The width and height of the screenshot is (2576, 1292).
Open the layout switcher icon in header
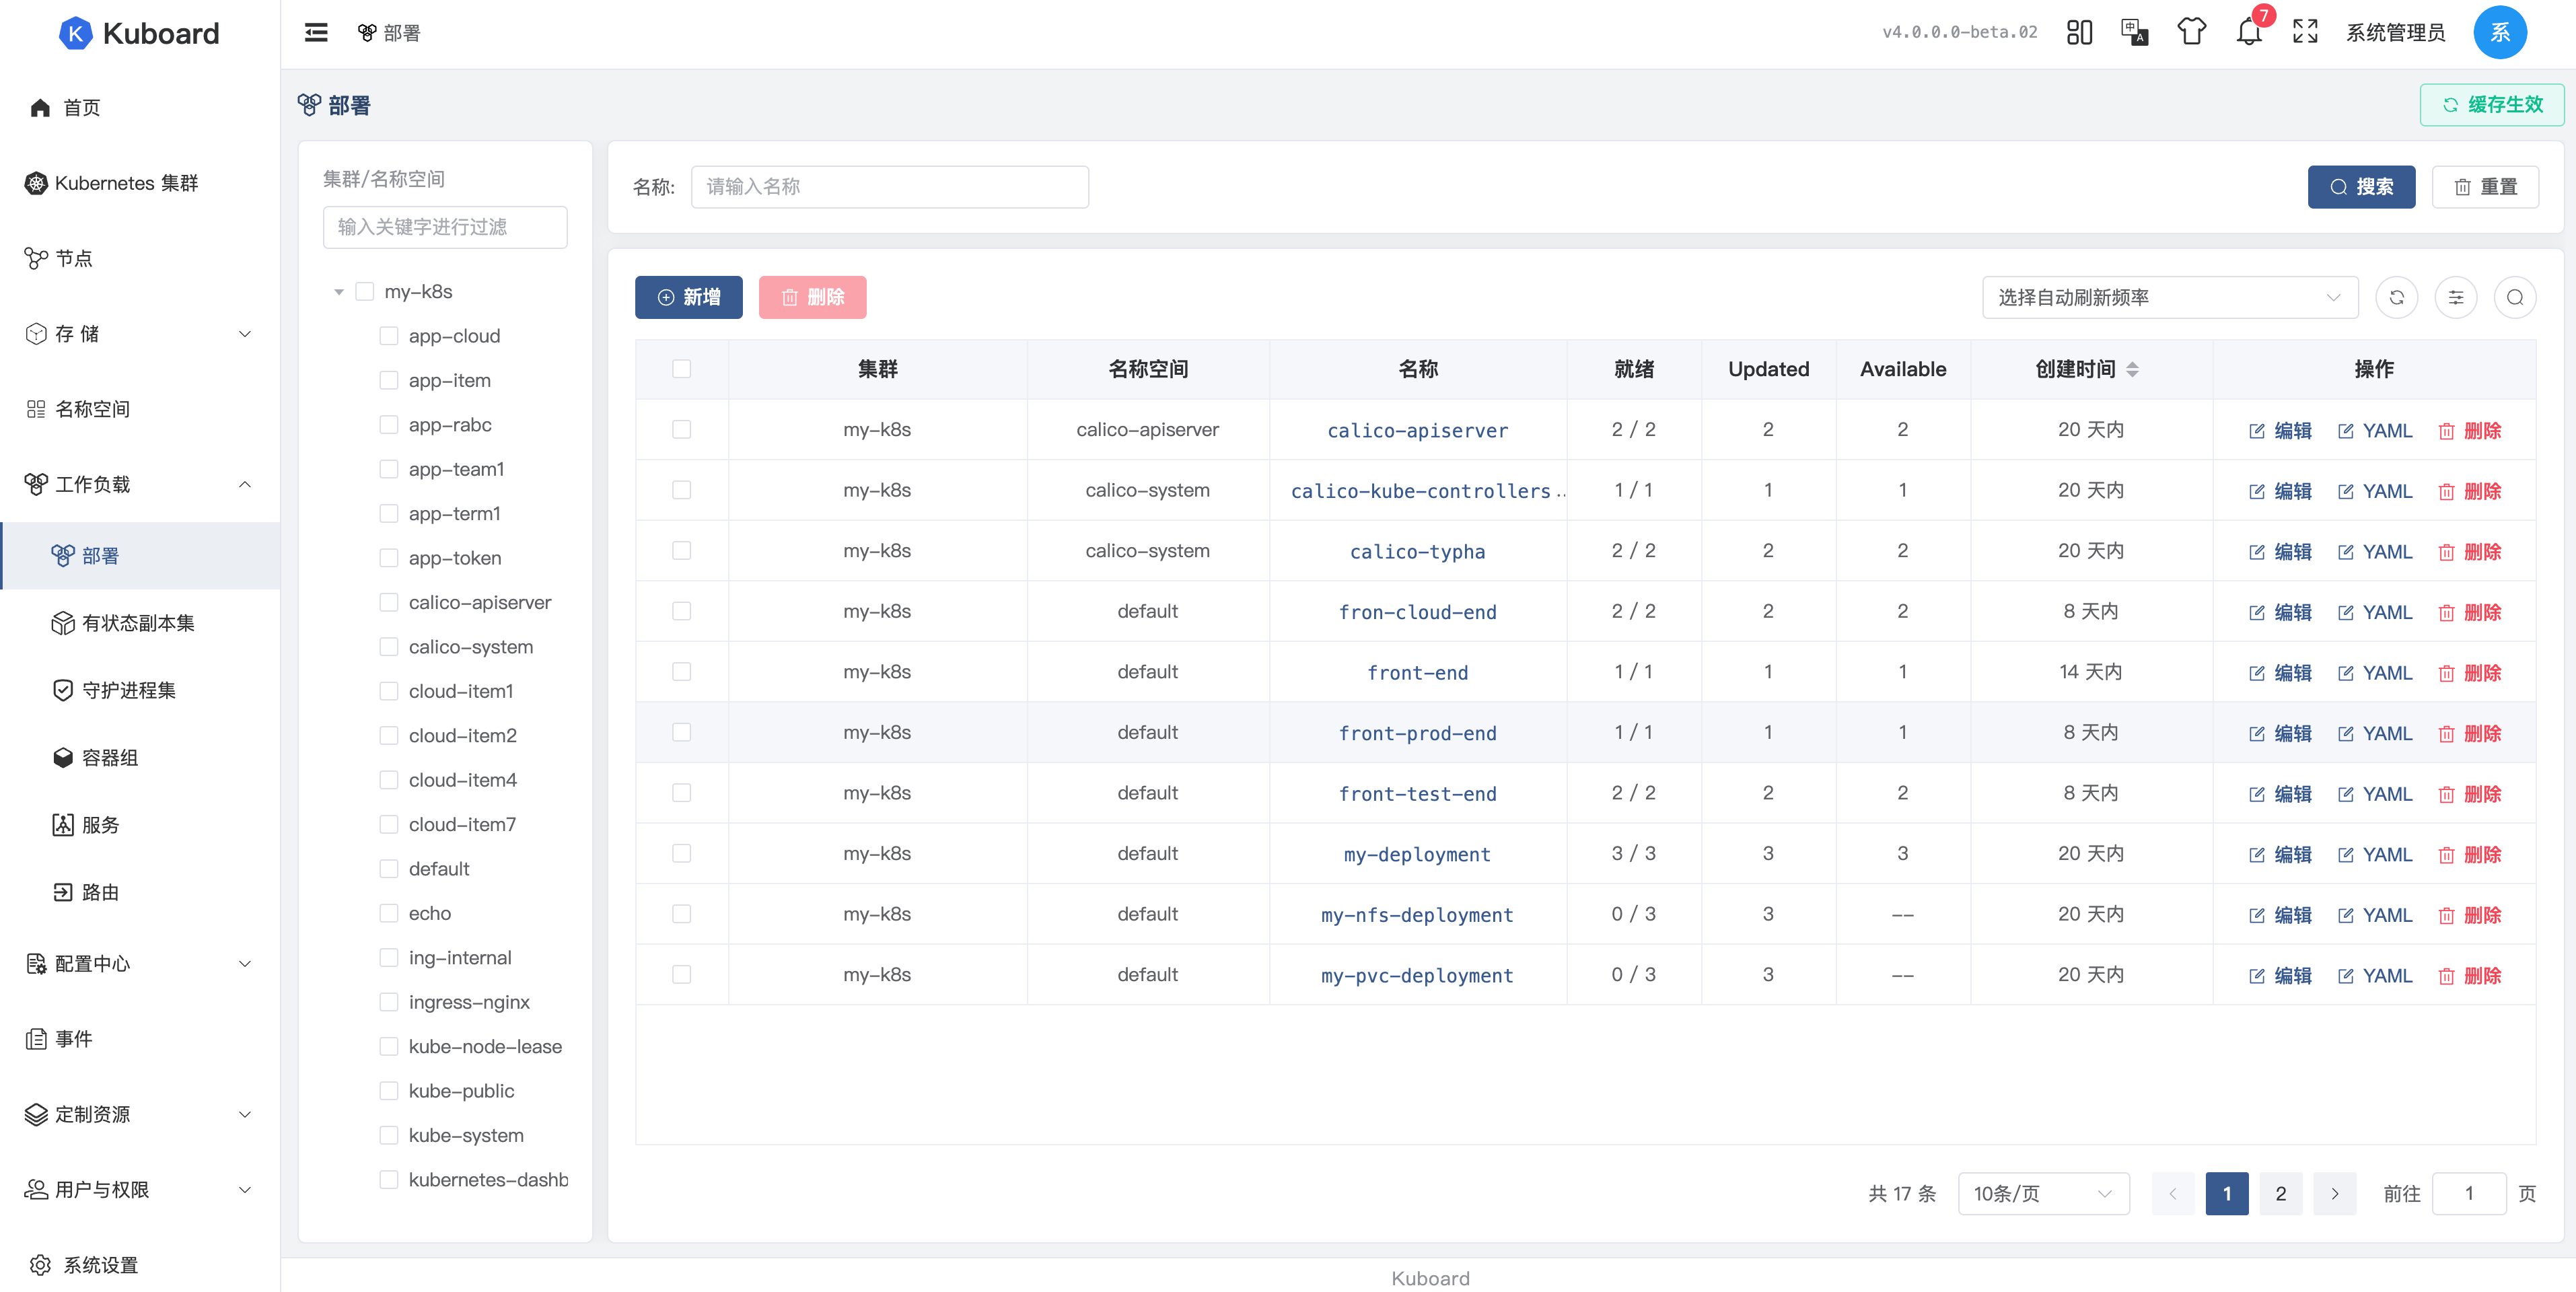pos(2079,33)
